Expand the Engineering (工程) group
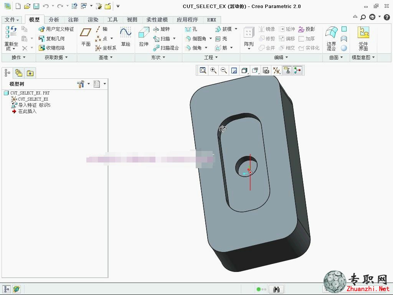 (211, 58)
